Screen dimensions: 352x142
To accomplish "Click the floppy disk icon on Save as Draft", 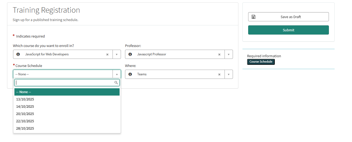I will pos(254,17).
